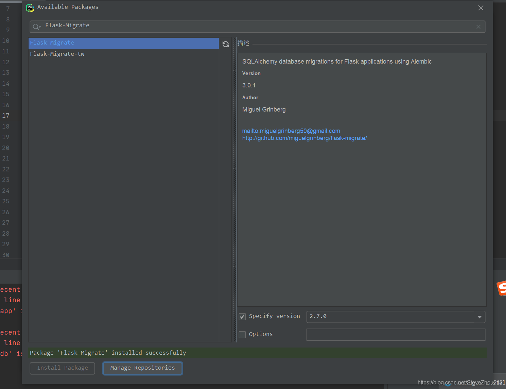506x389 pixels.
Task: Click the search magnifier icon
Action: (x=36, y=27)
